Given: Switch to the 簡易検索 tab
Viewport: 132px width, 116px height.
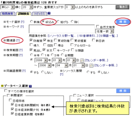Looking at the screenshot, I should [x=8, y=14].
